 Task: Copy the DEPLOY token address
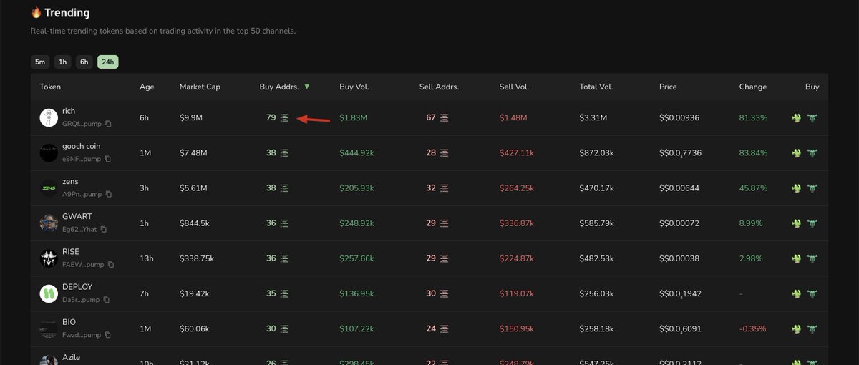106,299
